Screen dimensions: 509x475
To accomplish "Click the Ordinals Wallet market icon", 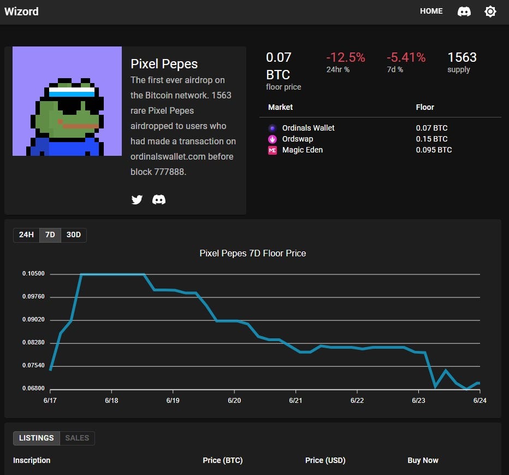I will click(273, 128).
